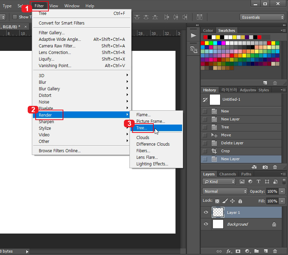The height and width of the screenshot is (255, 288).
Task: Click Distribute bottom edges icon
Action: coord(155,17)
